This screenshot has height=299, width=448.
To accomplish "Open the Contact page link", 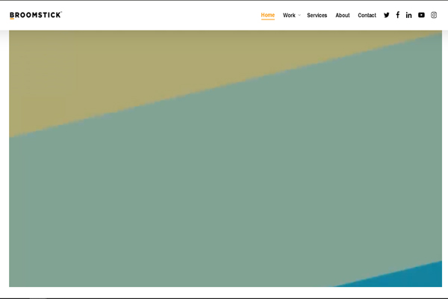I will (367, 15).
